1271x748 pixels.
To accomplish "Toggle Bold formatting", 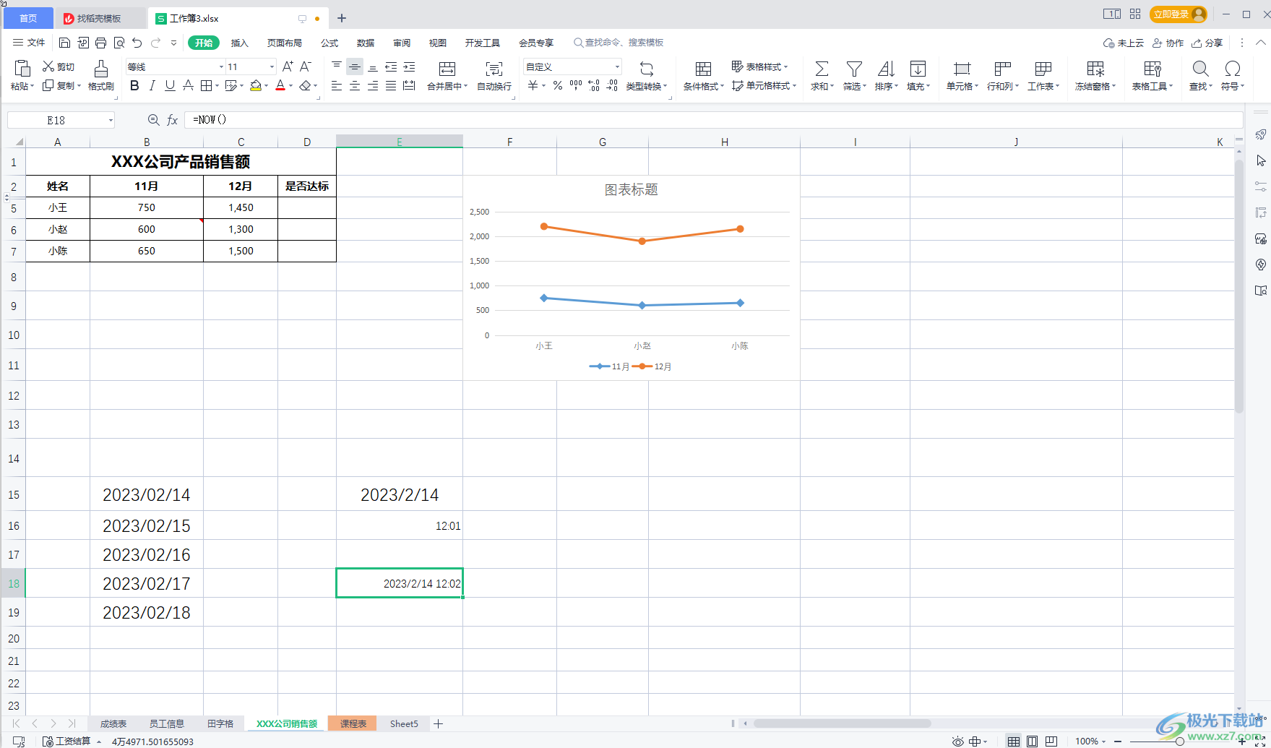I will coord(134,86).
